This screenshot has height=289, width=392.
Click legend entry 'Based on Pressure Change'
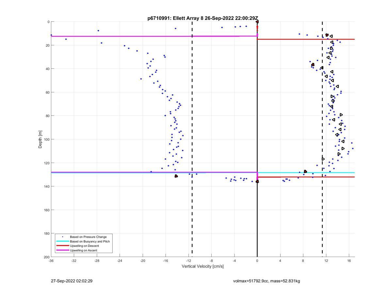tap(88, 237)
